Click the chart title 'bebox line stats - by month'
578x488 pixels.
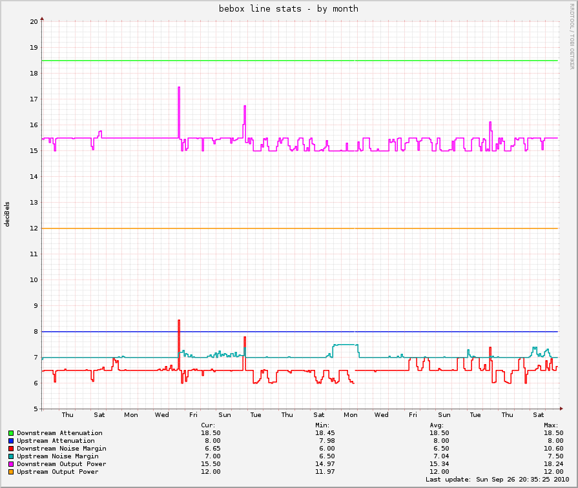289,8
